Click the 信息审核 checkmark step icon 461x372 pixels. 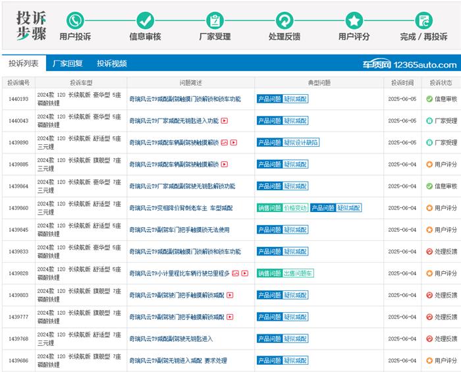click(146, 20)
